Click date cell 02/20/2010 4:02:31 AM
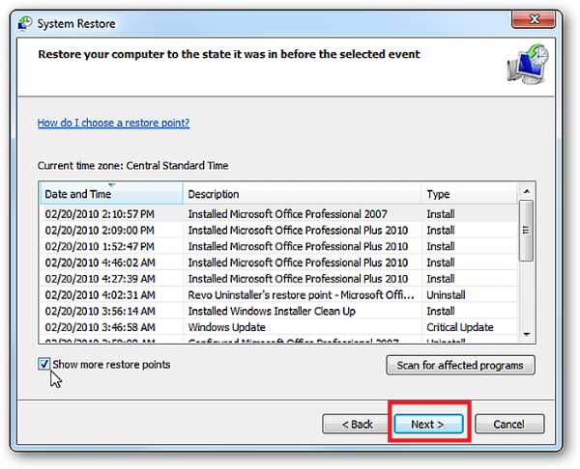580x469 pixels. click(100, 295)
